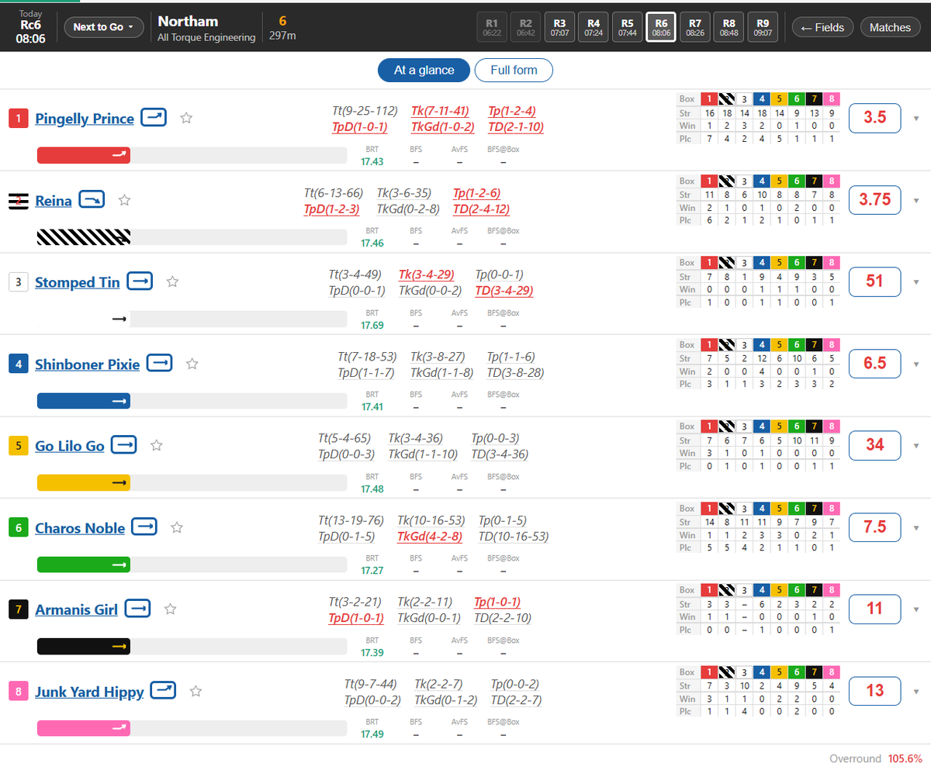Click the yellow box 5 badge for Go Lilo Go
This screenshot has width=931, height=777.
[18, 446]
